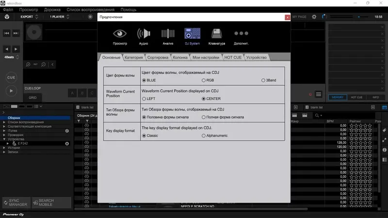Expand Списки воспроизведения tree node

pyautogui.click(x=4, y=122)
